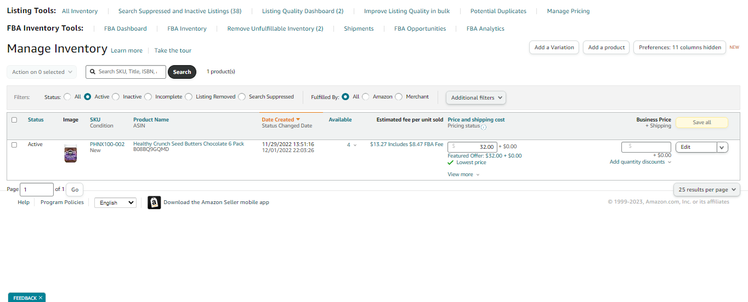Expand the Available quantity 4 chevron
The image size is (748, 302).
355,145
